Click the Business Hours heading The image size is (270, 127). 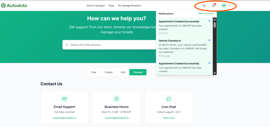pos(117,107)
